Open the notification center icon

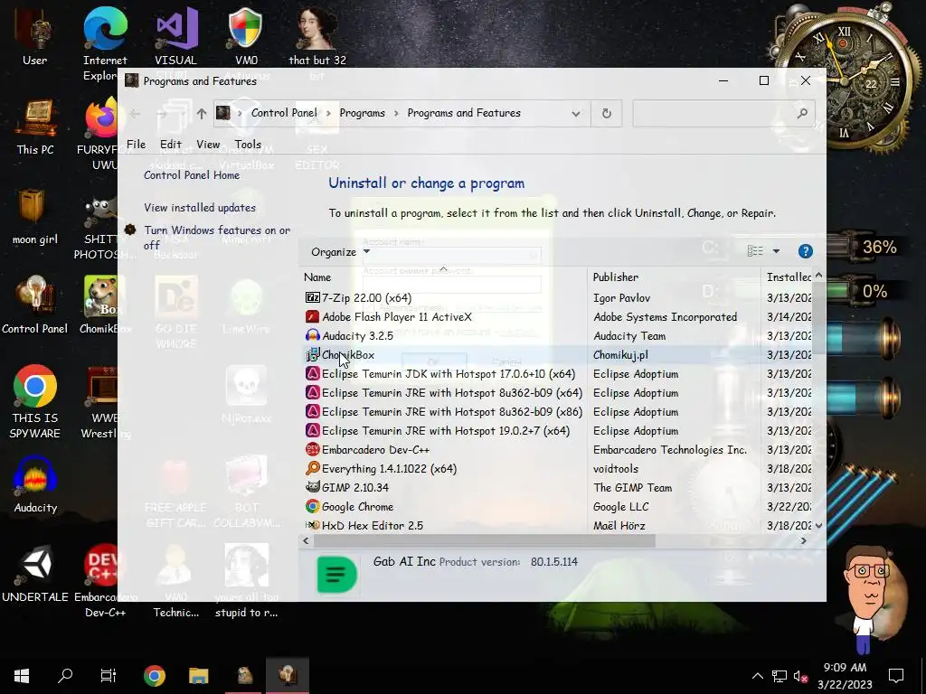pos(896,675)
